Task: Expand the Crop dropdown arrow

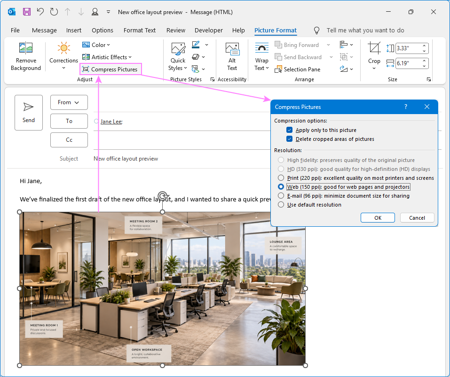Action: pos(374,69)
